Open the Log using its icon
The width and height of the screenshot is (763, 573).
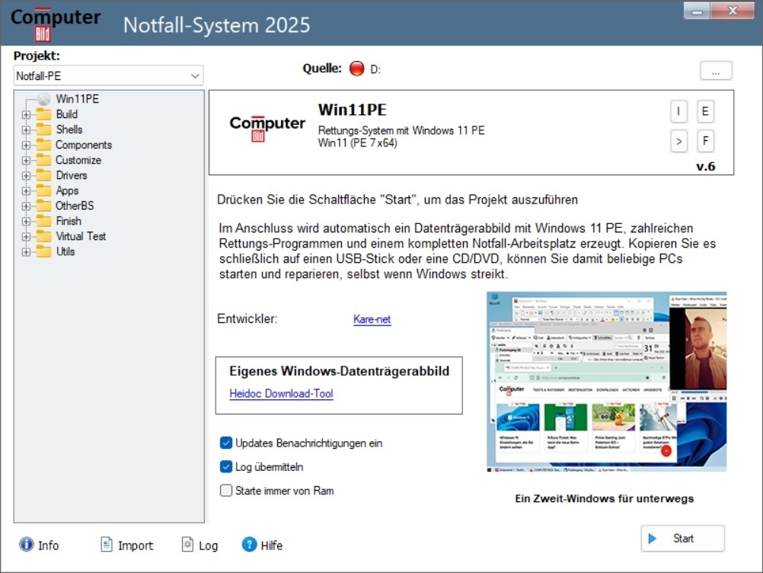pos(187,545)
